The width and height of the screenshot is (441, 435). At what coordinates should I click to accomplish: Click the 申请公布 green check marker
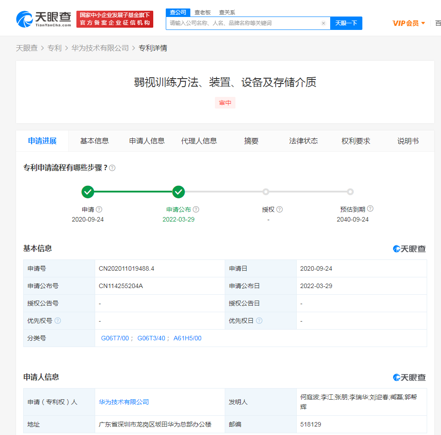coord(179,192)
